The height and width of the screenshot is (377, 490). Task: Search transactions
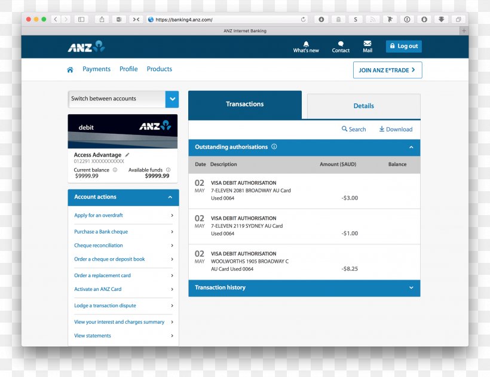tap(354, 129)
